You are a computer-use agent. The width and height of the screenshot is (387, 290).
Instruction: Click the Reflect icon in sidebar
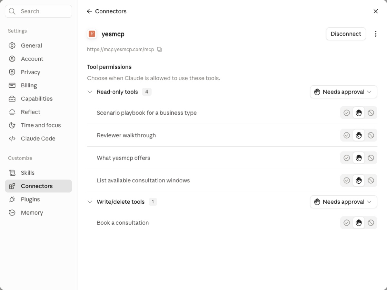tap(12, 112)
